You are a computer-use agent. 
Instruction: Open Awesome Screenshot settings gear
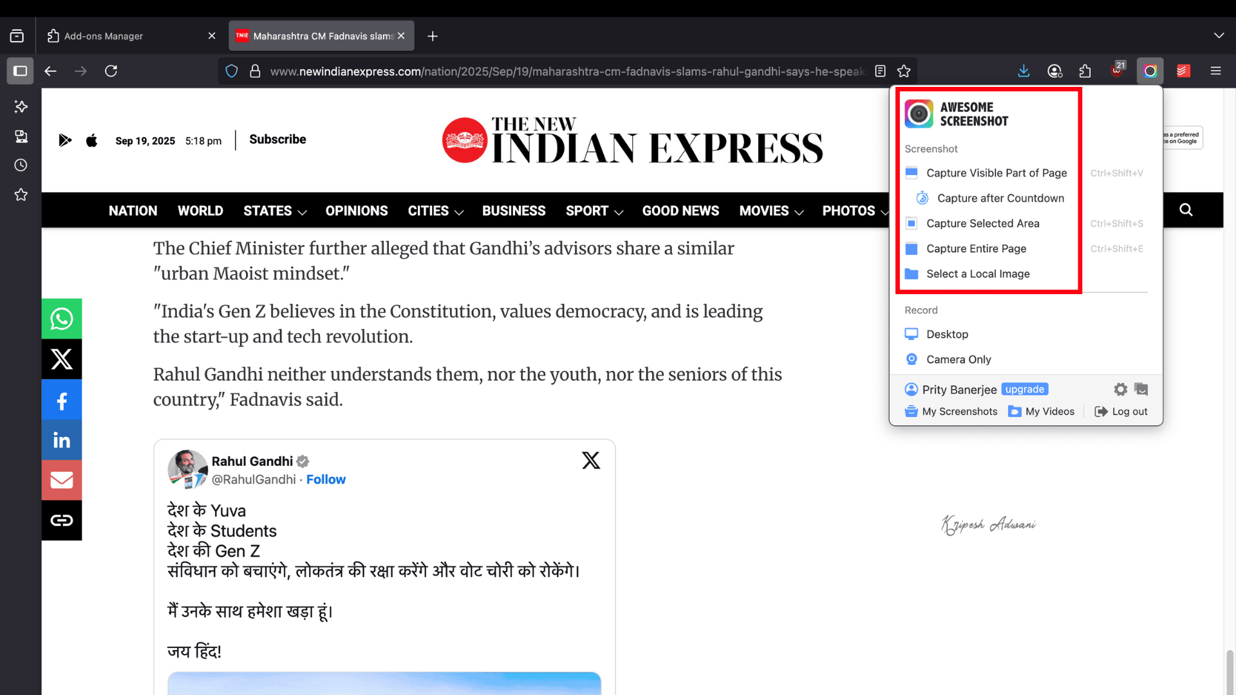click(x=1120, y=389)
